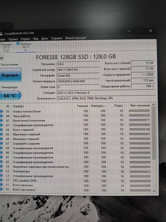Screen dimensions: 166x222
Task: Open the Язык(Language) menu
Action: point(76,38)
